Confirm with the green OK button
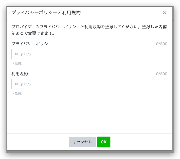 tap(103, 142)
